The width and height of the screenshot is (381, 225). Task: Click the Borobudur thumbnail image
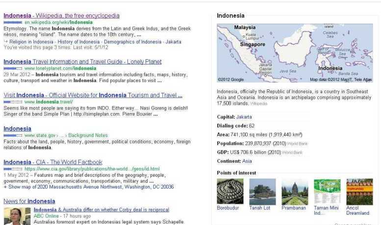pyautogui.click(x=230, y=192)
